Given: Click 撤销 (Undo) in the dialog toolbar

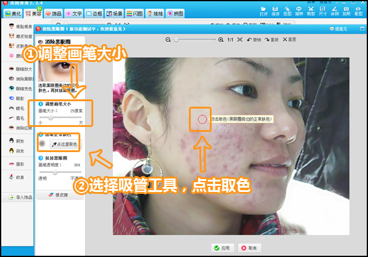Looking at the screenshot, I should pos(254,40).
